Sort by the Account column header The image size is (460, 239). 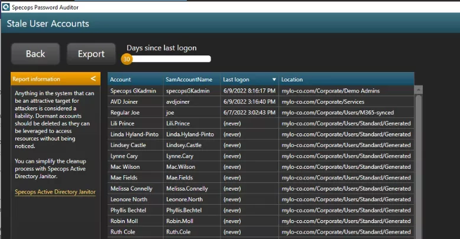(135, 80)
